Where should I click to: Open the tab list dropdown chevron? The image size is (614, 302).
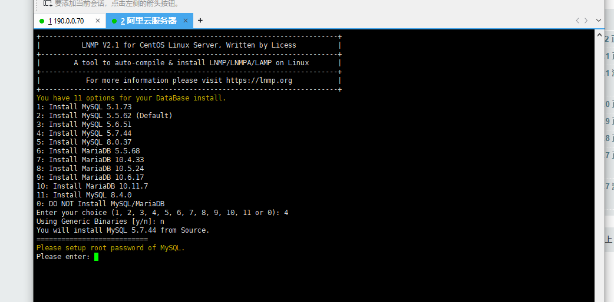[598, 21]
